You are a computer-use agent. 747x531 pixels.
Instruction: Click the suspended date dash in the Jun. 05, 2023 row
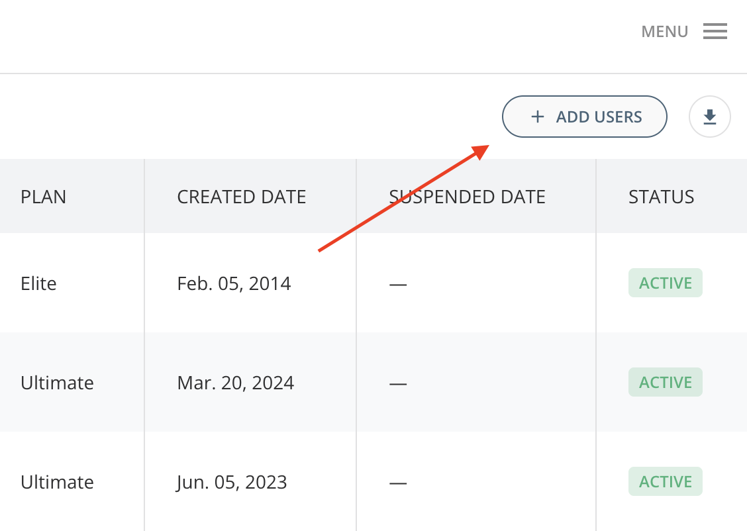(398, 483)
